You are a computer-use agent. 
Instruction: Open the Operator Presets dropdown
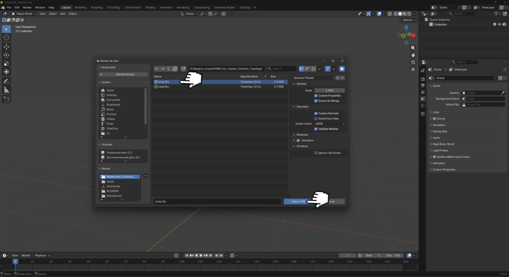tap(313, 78)
